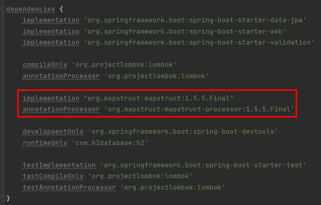Select 'spring-boot-starter-web' dependency string
This screenshot has width=321, height=205.
point(185,31)
